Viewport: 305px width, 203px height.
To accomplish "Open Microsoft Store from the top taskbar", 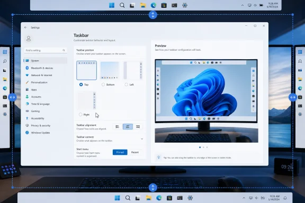I will tap(164, 5).
